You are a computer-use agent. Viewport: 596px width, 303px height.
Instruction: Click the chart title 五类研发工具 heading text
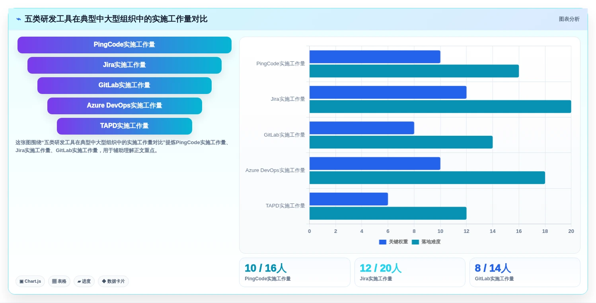116,19
